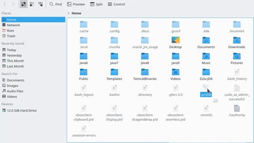Viewport: 254px width, 143px height.
Task: Select the .linuxmint folder
Action: (237, 27)
